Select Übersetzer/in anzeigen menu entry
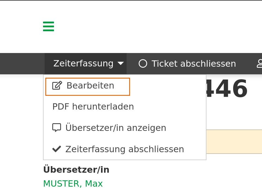 116,127
